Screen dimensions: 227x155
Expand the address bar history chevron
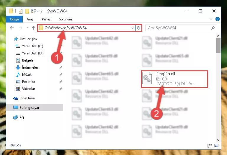[x=133, y=28]
